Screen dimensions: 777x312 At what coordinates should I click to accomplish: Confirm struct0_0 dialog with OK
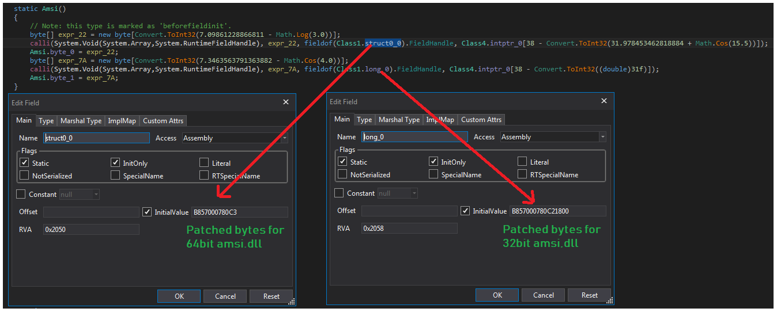pos(179,296)
